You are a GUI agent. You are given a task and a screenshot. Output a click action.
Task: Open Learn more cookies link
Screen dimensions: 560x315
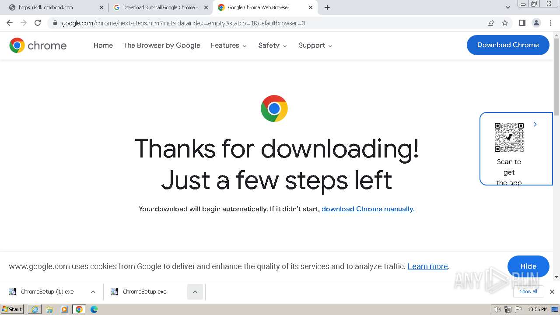(428, 266)
